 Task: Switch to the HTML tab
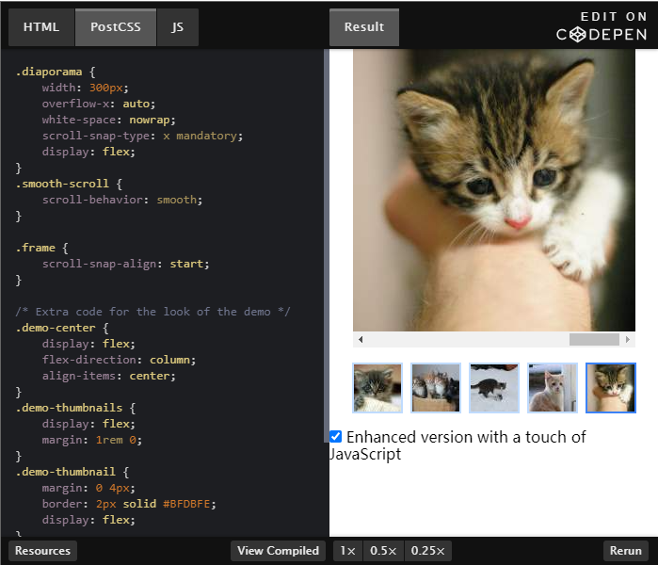tap(41, 27)
